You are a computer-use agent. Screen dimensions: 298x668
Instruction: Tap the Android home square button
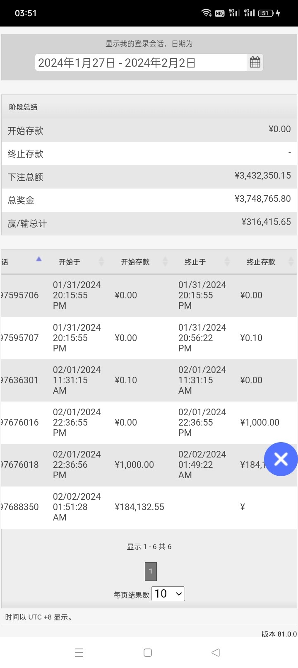148,653
